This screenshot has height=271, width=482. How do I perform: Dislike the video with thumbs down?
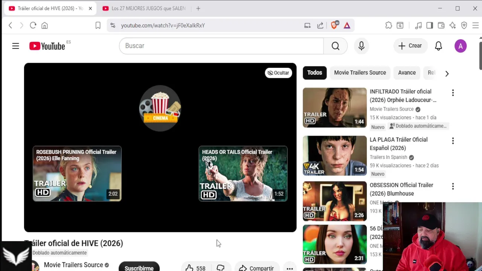point(220,268)
